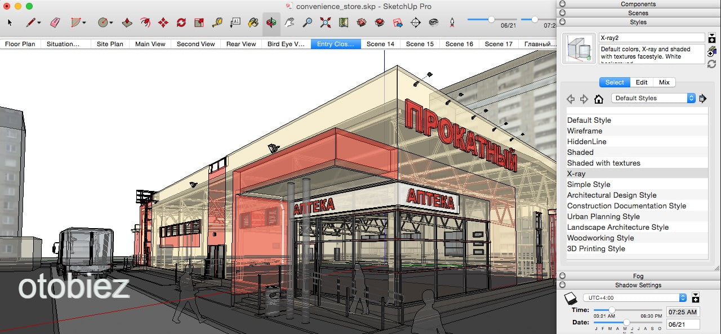Click Send to LayOut icon
The width and height of the screenshot is (721, 334).
(x=398, y=23)
